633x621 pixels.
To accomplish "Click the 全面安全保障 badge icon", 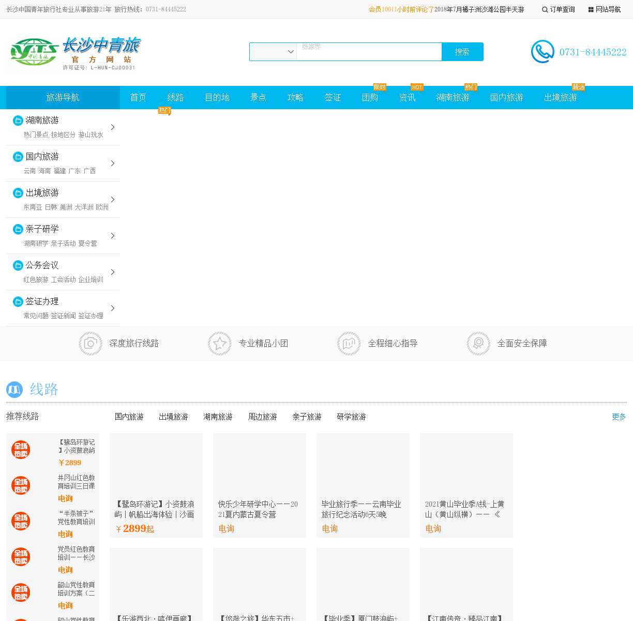I will [478, 344].
